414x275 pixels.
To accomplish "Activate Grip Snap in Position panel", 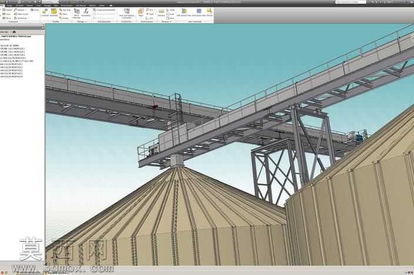I will [65, 10].
